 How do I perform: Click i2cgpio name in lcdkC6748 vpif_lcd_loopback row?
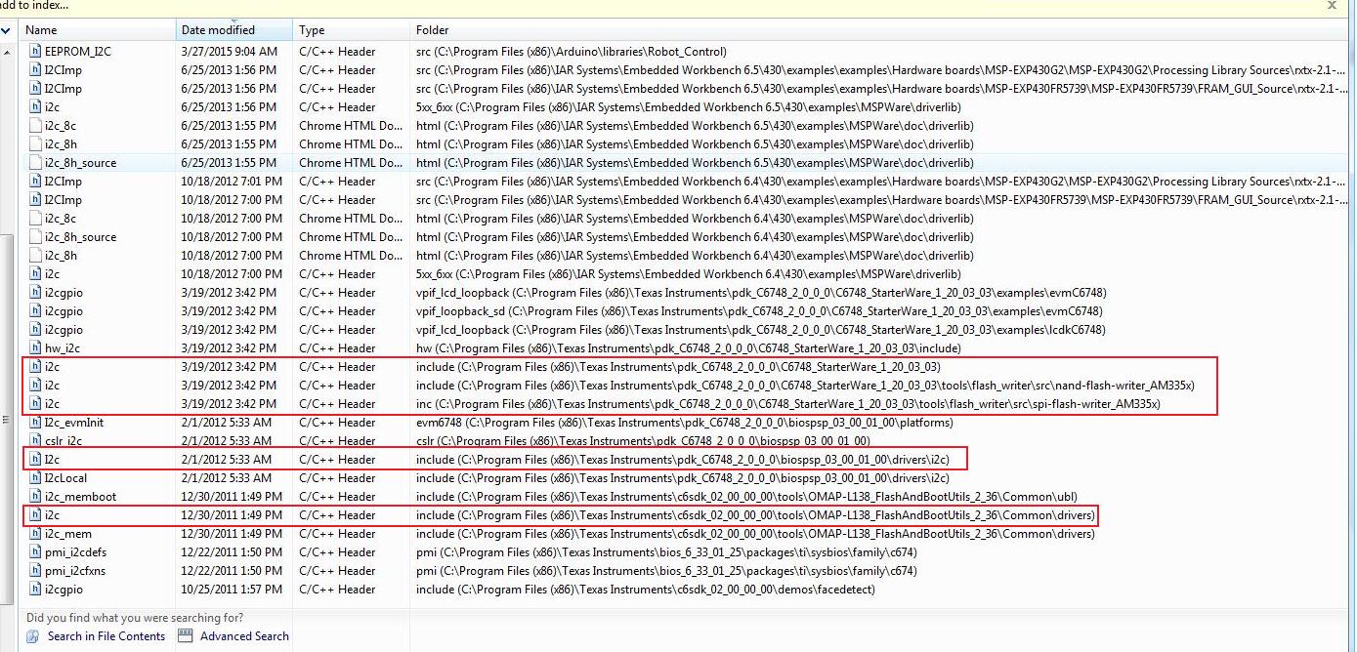coord(64,329)
